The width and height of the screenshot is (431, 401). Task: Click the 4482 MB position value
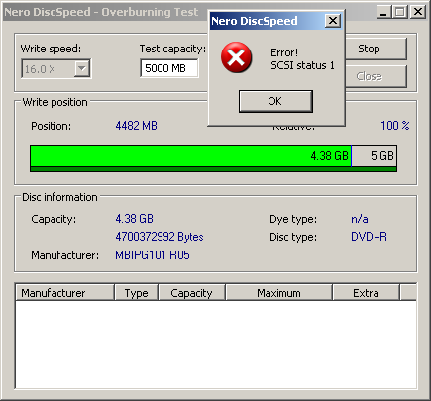137,126
